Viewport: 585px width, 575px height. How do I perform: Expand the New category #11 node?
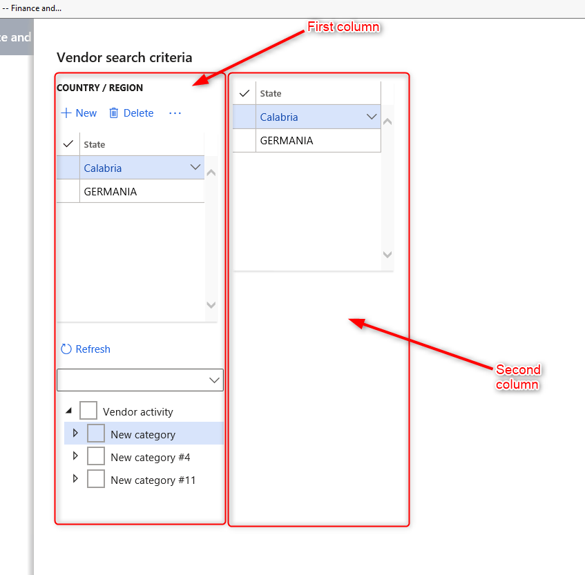pos(75,479)
